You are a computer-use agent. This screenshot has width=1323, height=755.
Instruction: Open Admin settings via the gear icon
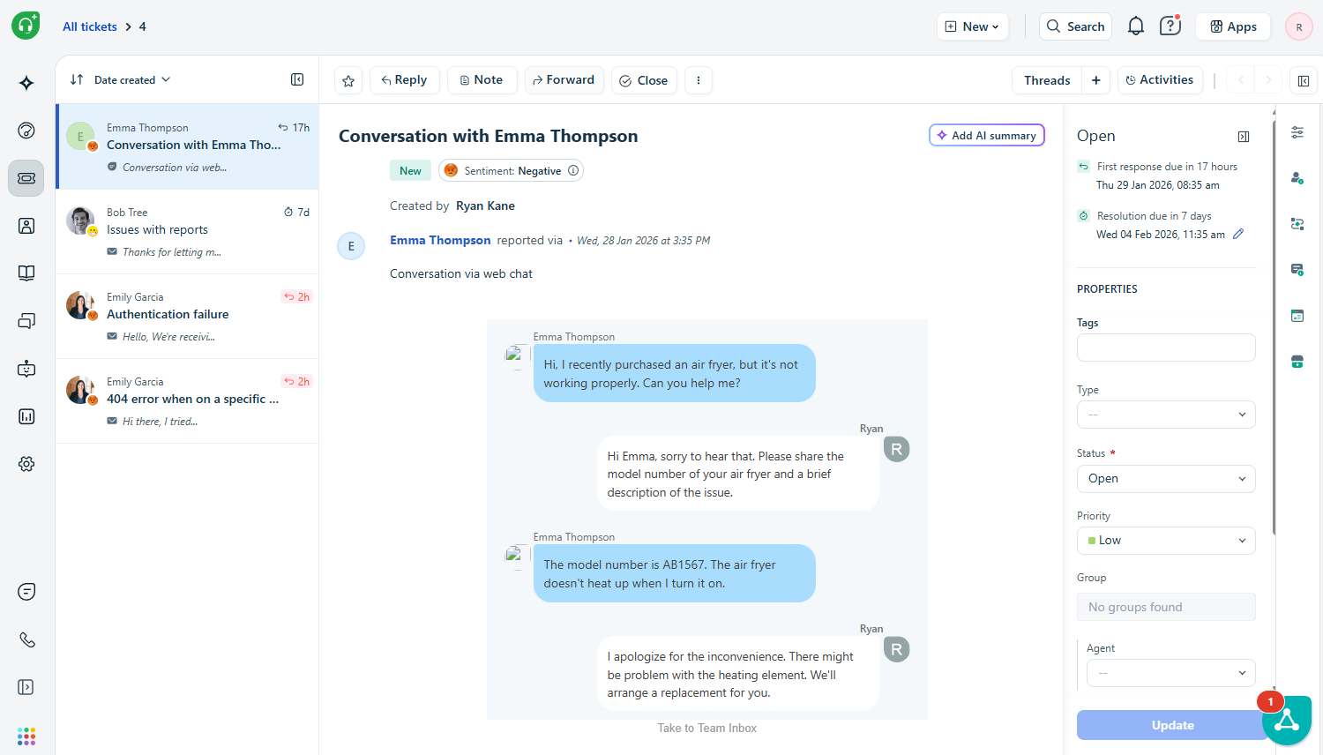26,463
